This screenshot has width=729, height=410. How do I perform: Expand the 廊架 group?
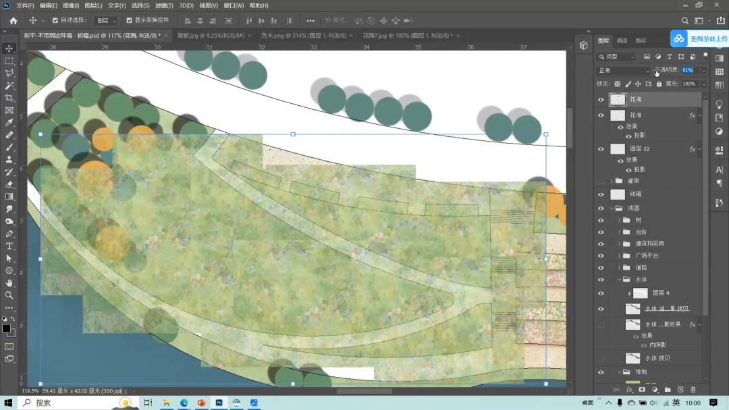612,181
